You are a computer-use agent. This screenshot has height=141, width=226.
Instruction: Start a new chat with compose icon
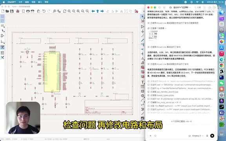click(x=164, y=7)
